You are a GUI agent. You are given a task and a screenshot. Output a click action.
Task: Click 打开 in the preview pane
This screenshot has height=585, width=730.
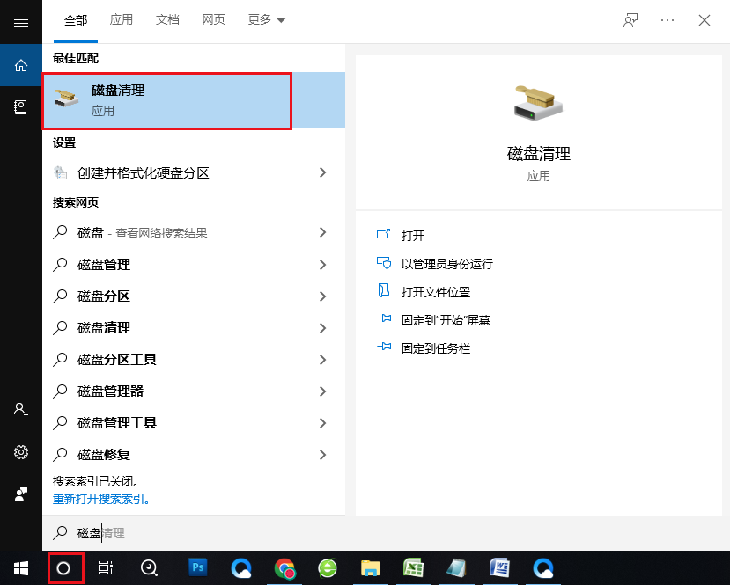(412, 235)
